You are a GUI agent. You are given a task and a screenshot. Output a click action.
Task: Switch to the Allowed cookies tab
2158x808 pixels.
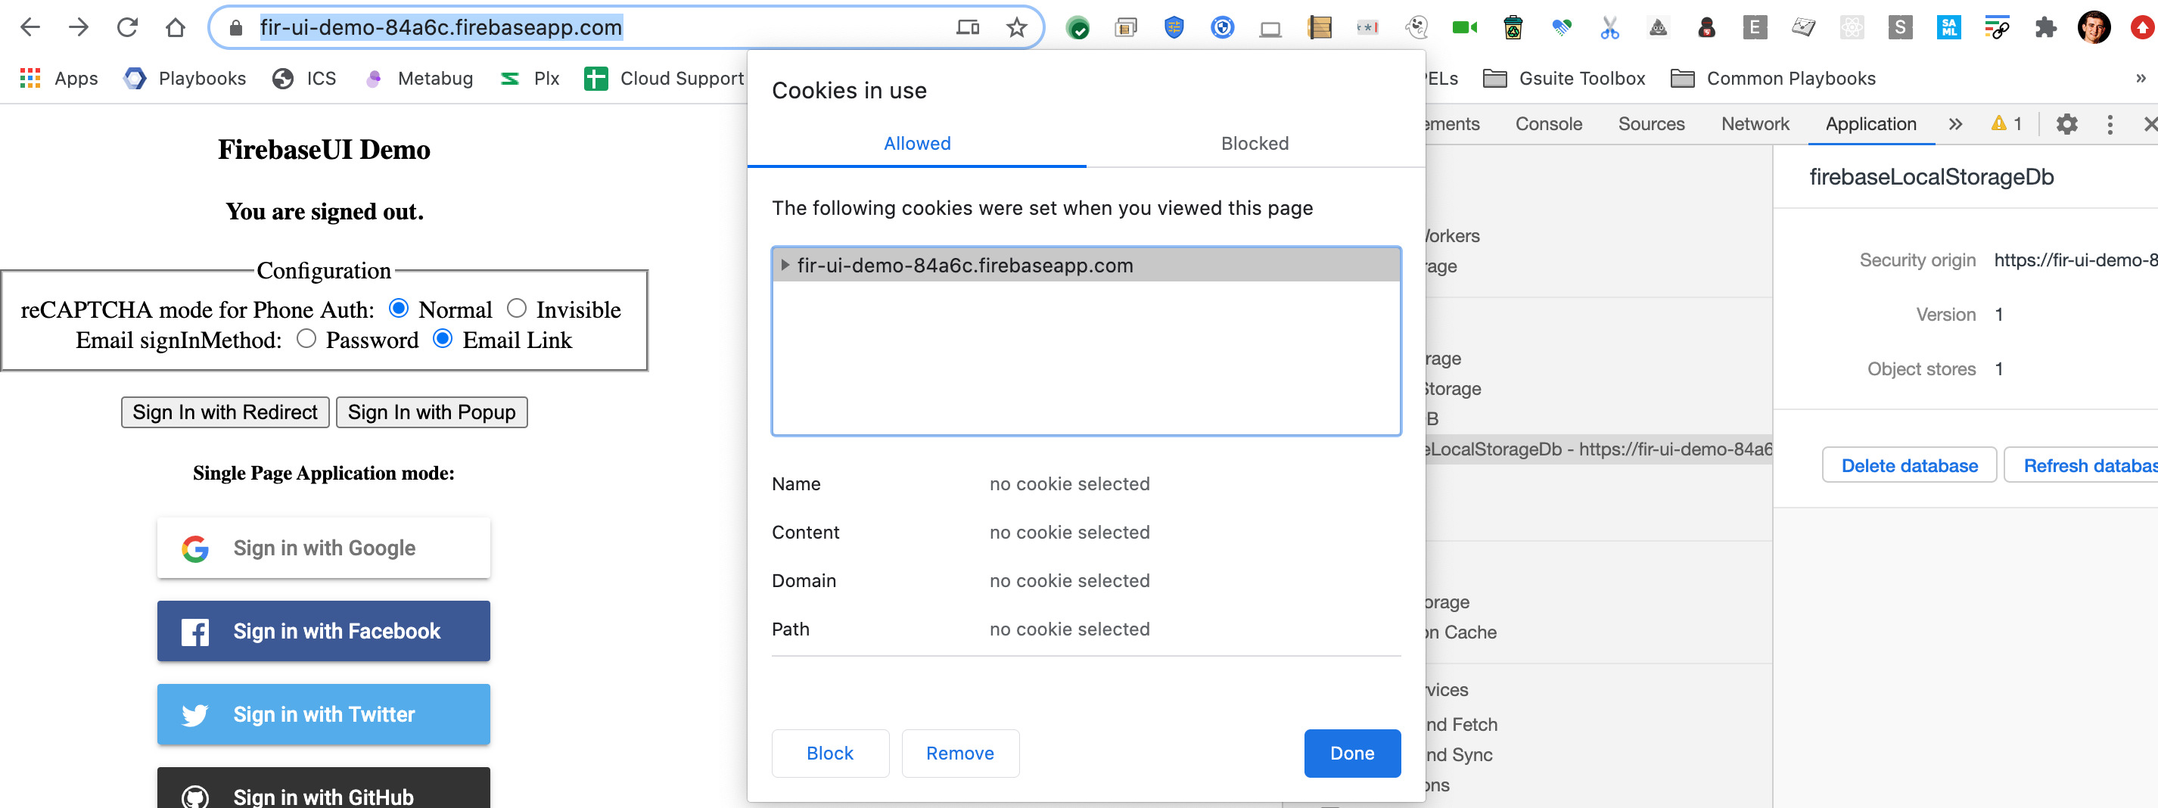[x=916, y=143]
